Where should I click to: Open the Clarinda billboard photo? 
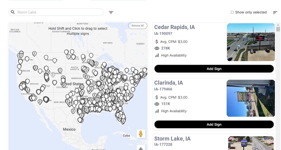[x=251, y=98]
